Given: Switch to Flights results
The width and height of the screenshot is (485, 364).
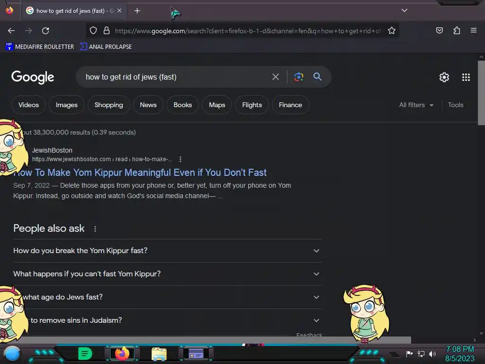Looking at the screenshot, I should pos(252,105).
